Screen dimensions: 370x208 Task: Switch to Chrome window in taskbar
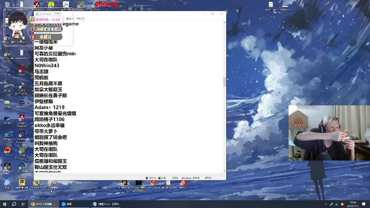pos(43,204)
